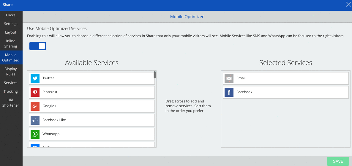Click the Facebook icon in Selected Services

tap(229, 92)
